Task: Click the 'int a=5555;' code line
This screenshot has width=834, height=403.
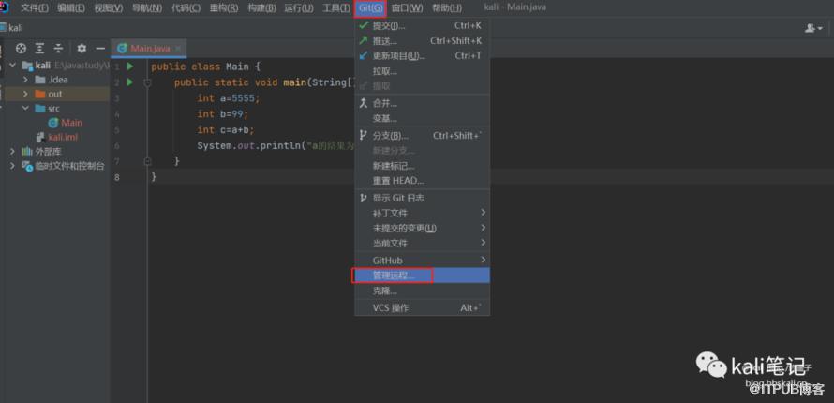Action: [229, 98]
